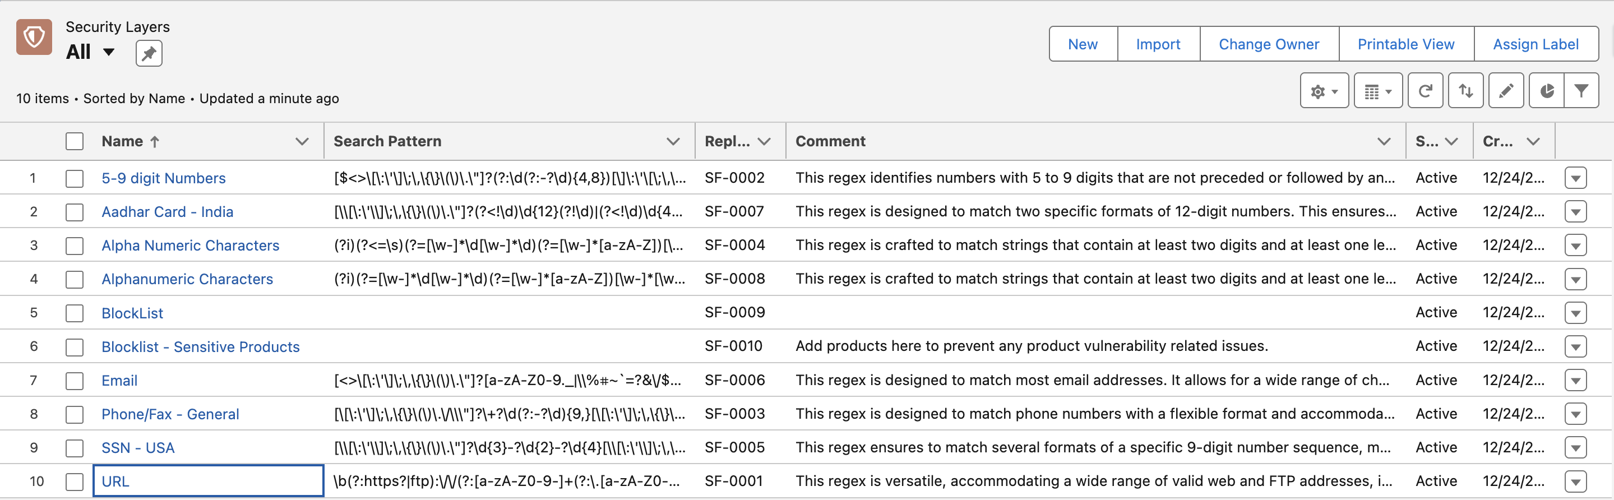Open row actions menu for BlockList
Screen dimensions: 1614x500
click(x=1575, y=313)
